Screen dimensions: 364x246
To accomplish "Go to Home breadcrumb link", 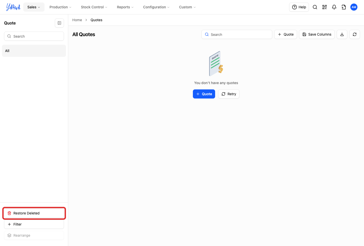I will click(77, 20).
